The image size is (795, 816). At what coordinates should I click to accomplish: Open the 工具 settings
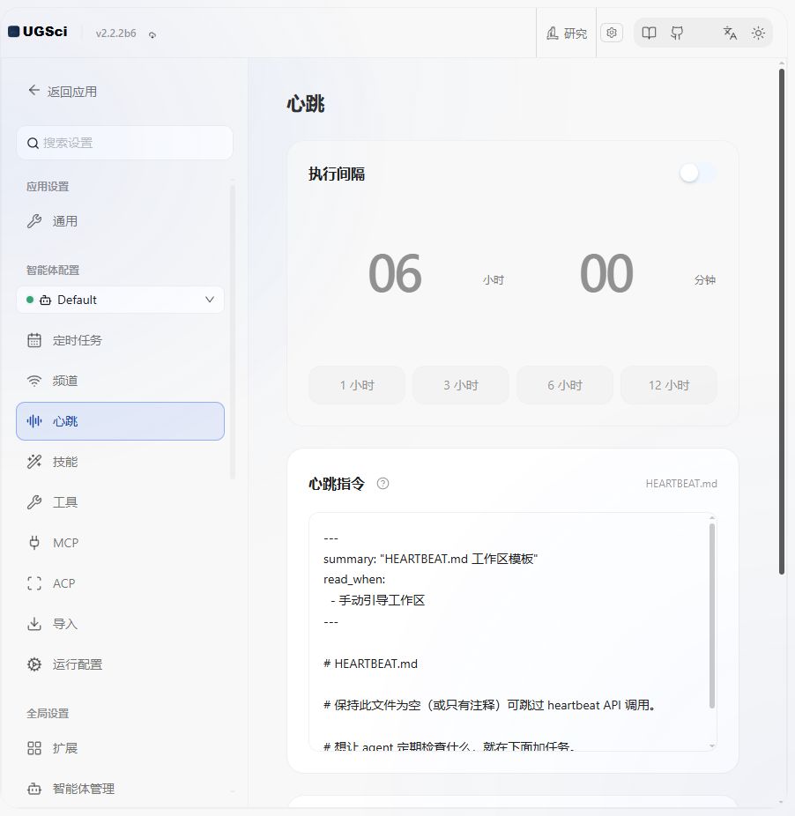120,502
